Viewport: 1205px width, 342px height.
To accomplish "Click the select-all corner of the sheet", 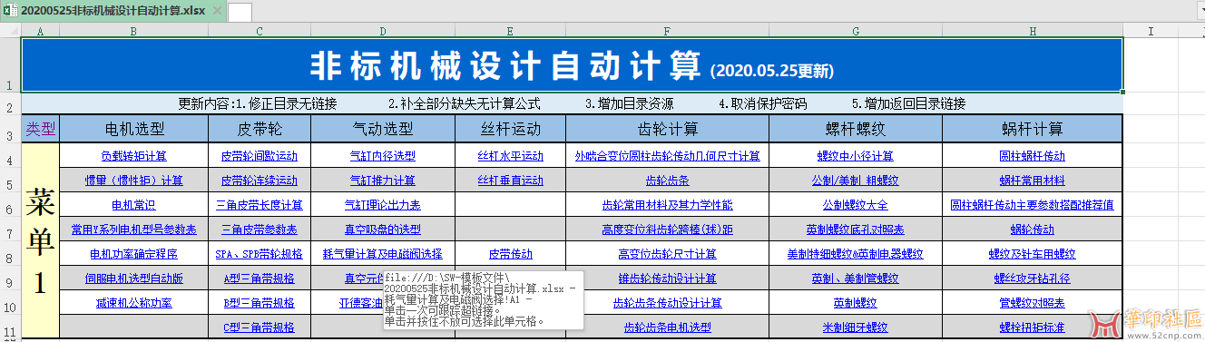I will 10,31.
